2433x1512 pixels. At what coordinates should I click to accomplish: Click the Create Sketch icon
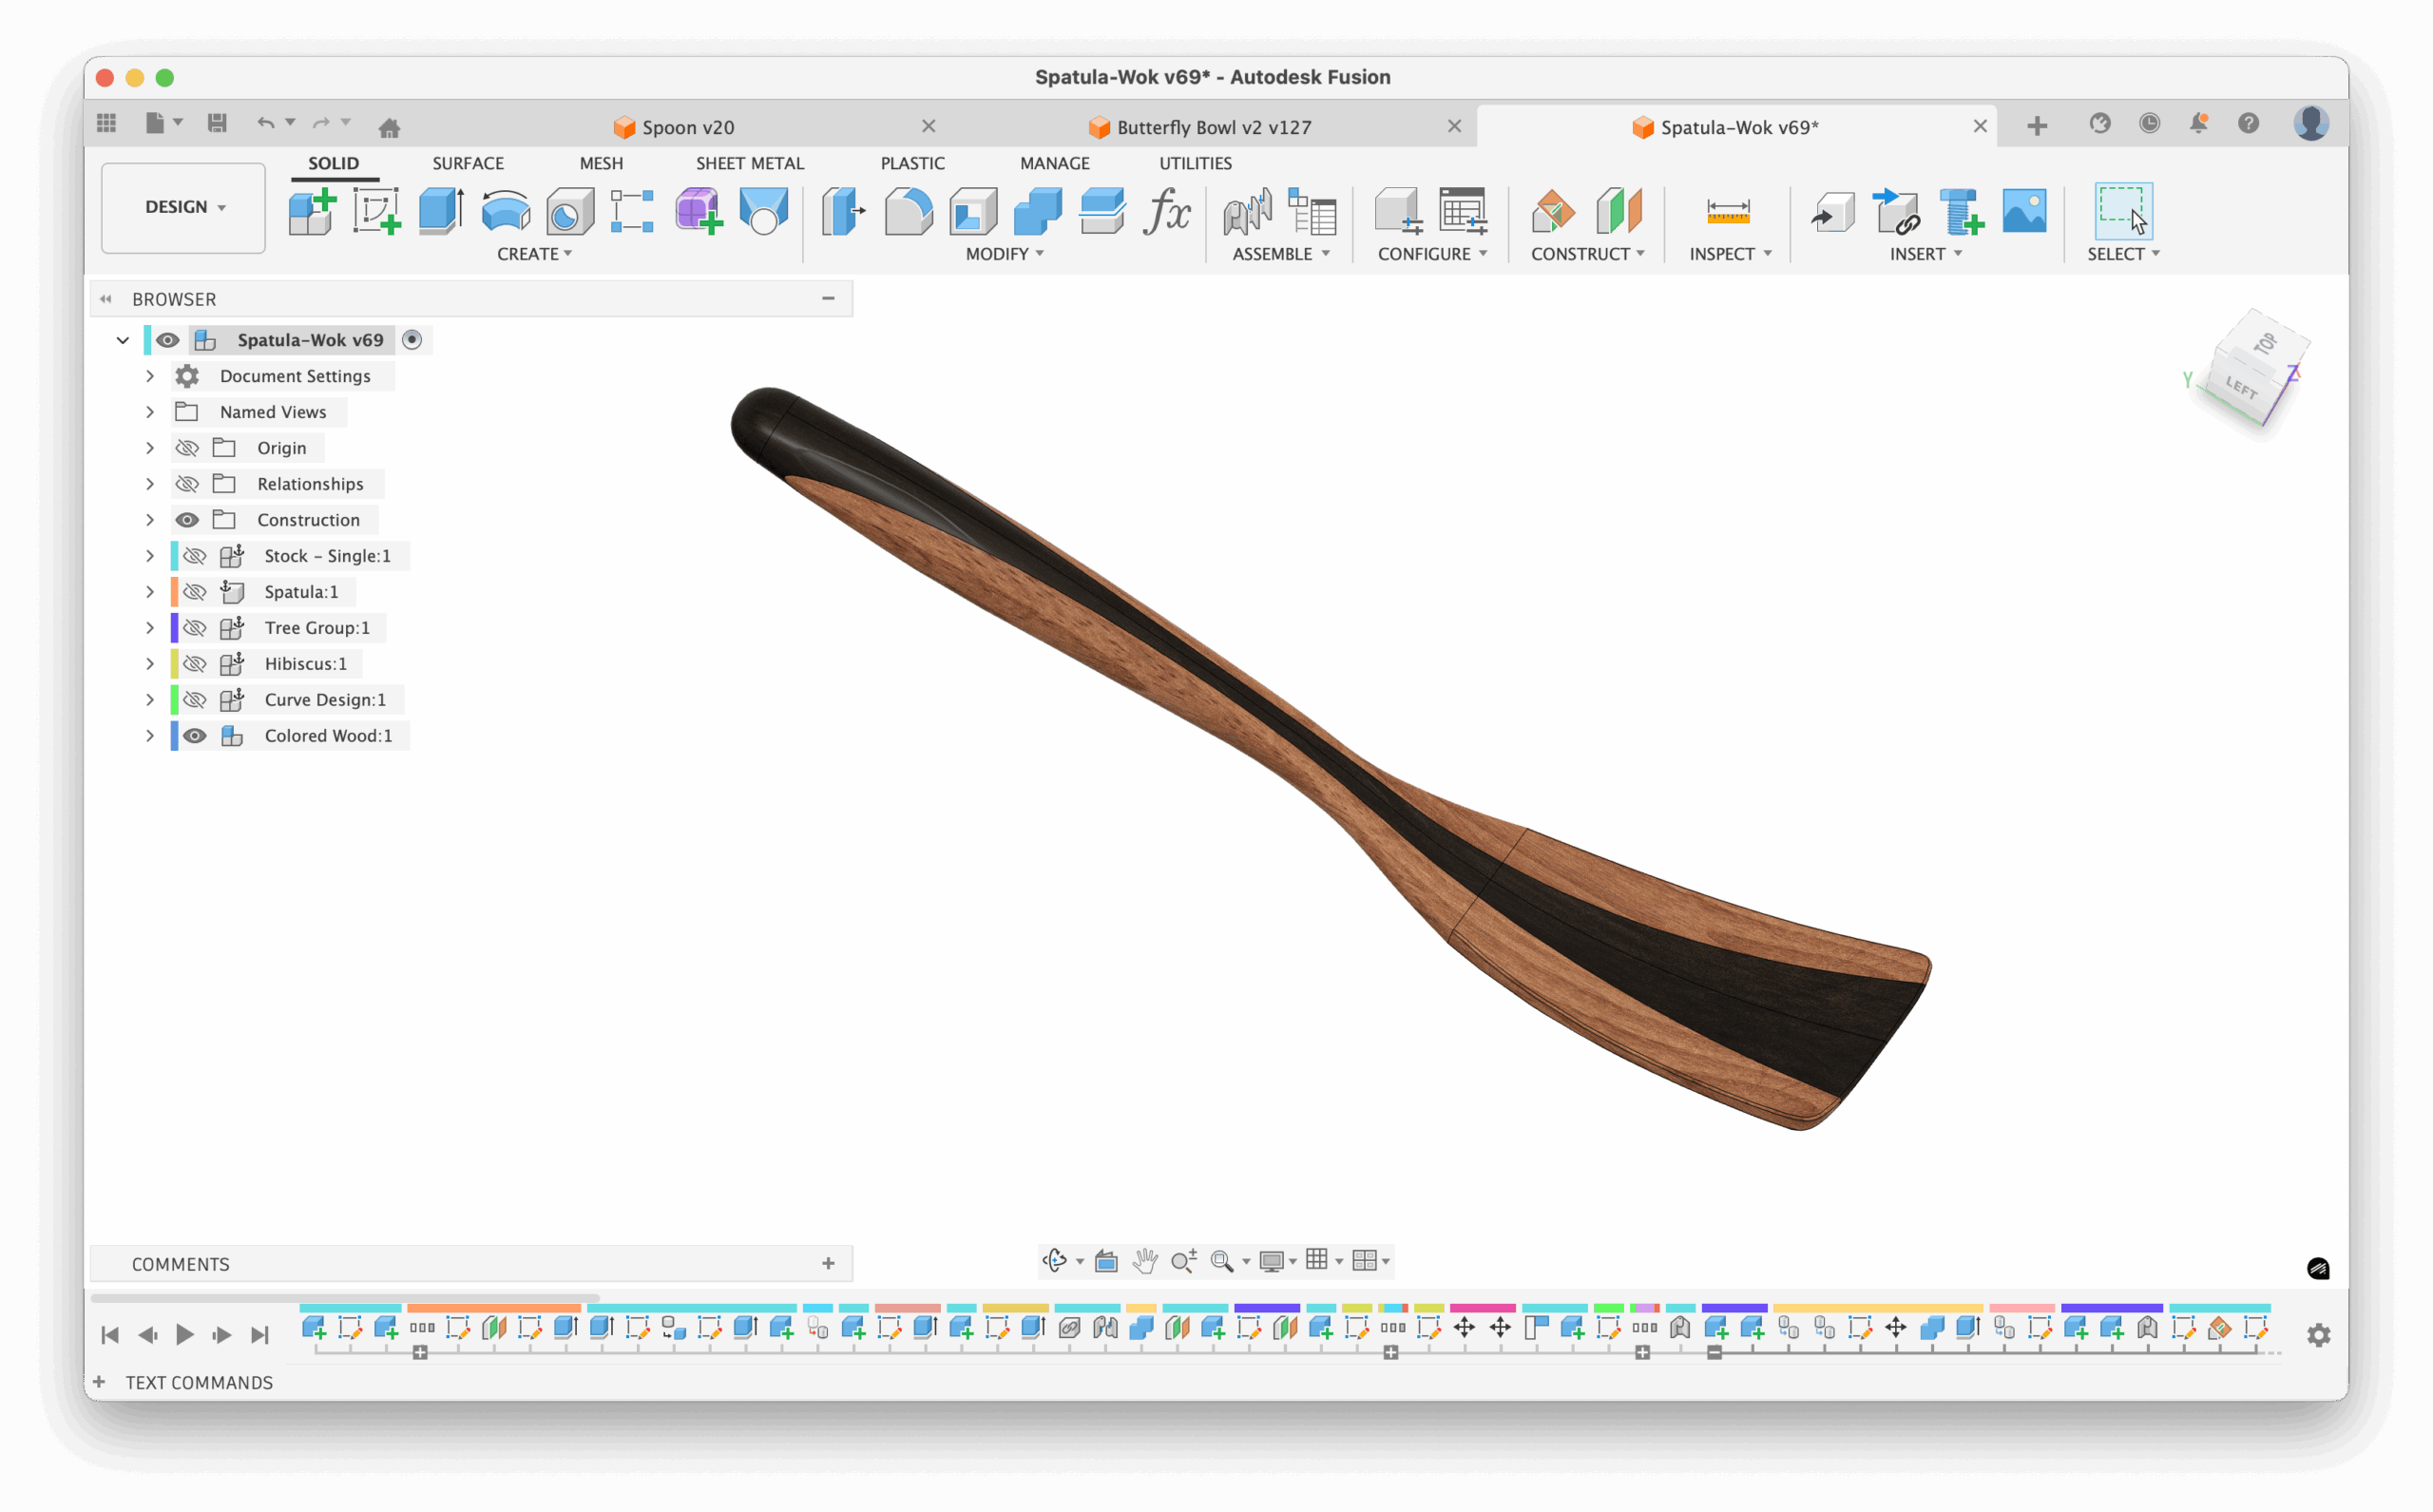click(376, 211)
